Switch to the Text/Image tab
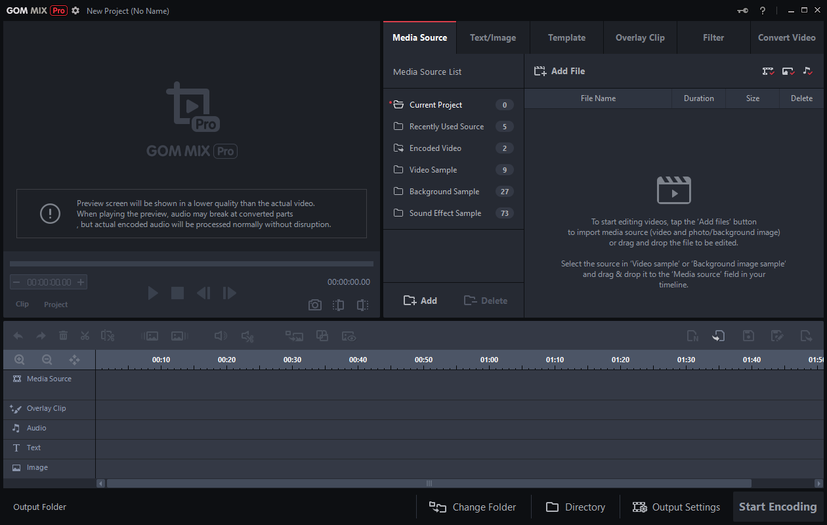The height and width of the screenshot is (525, 827). [492, 37]
